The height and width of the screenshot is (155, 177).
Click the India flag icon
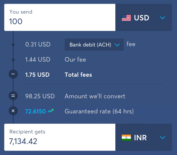126,138
